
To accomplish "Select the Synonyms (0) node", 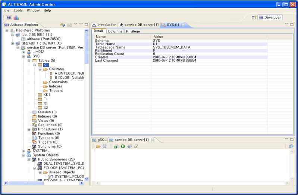I will coord(50,147).
